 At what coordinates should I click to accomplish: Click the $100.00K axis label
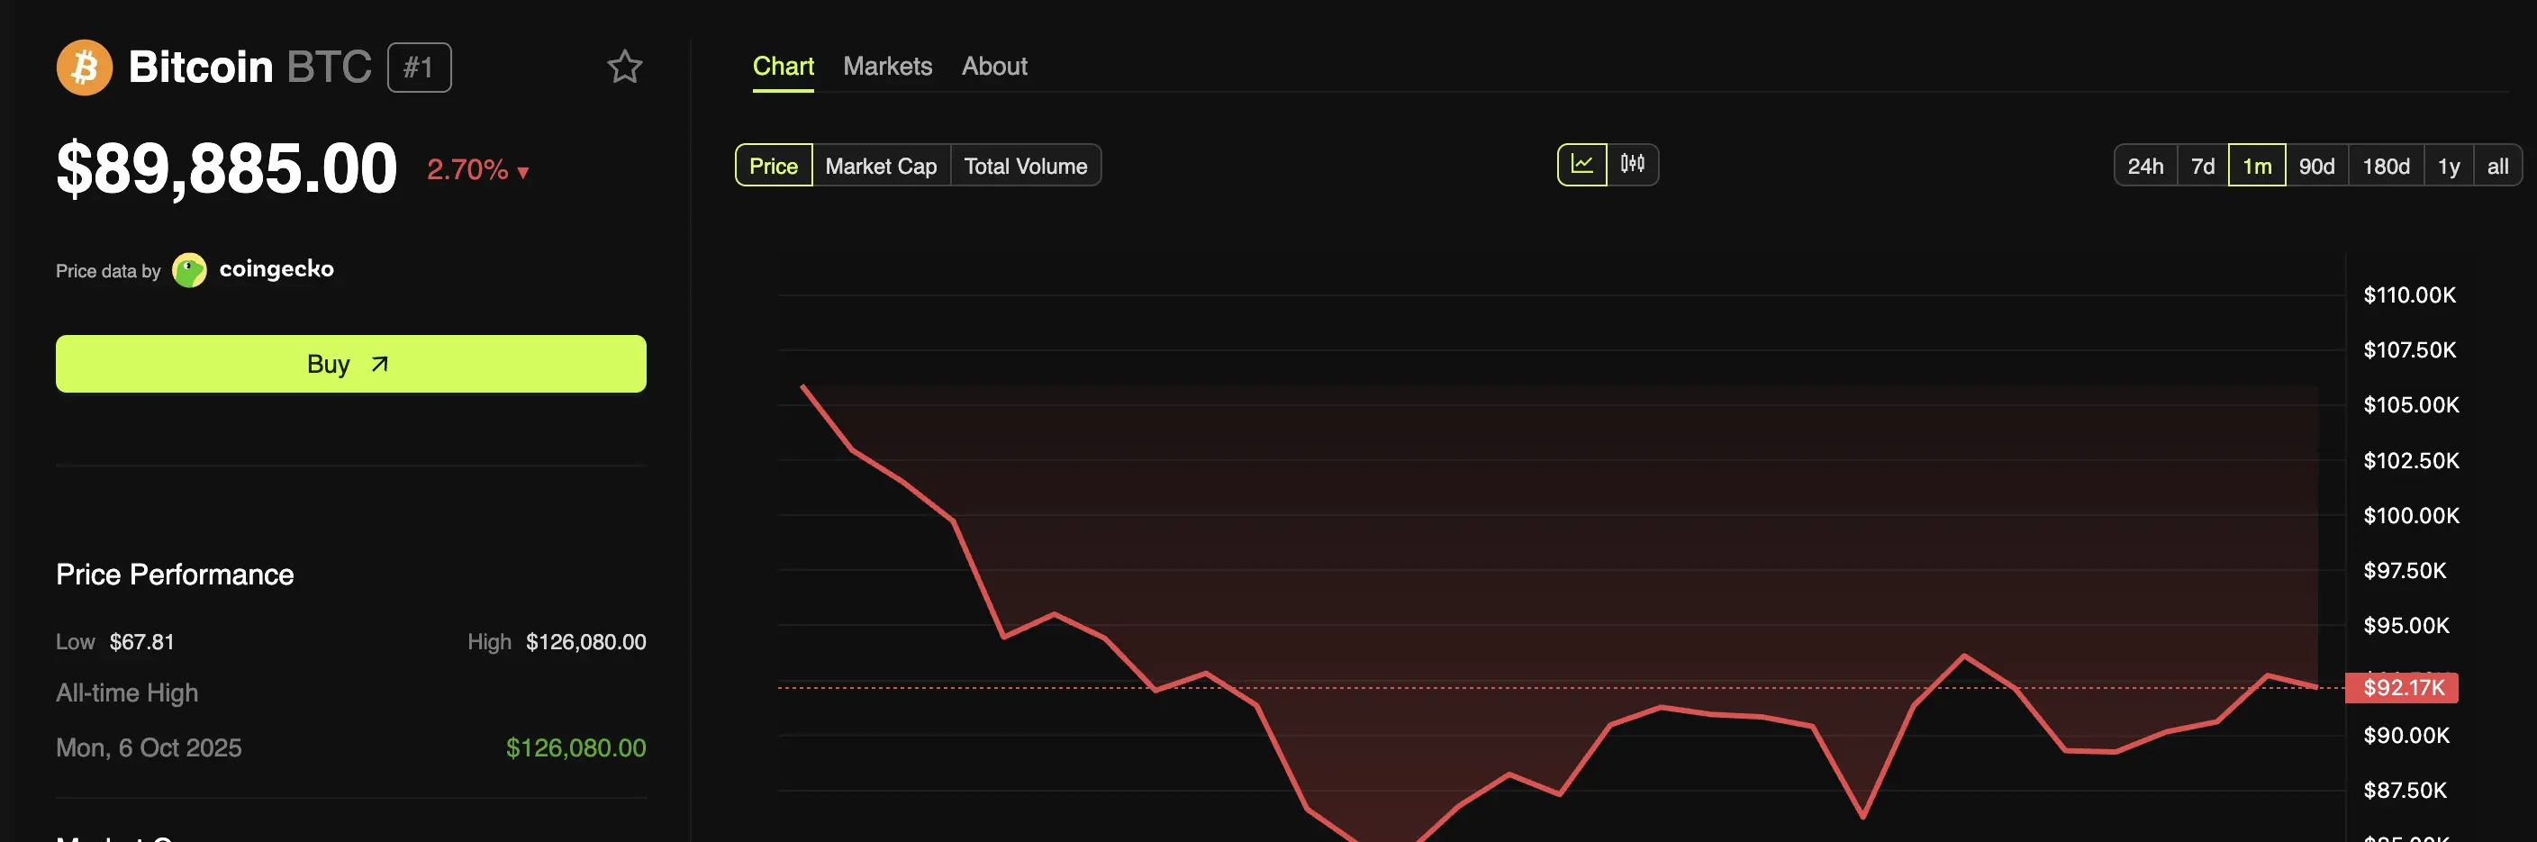[2410, 515]
